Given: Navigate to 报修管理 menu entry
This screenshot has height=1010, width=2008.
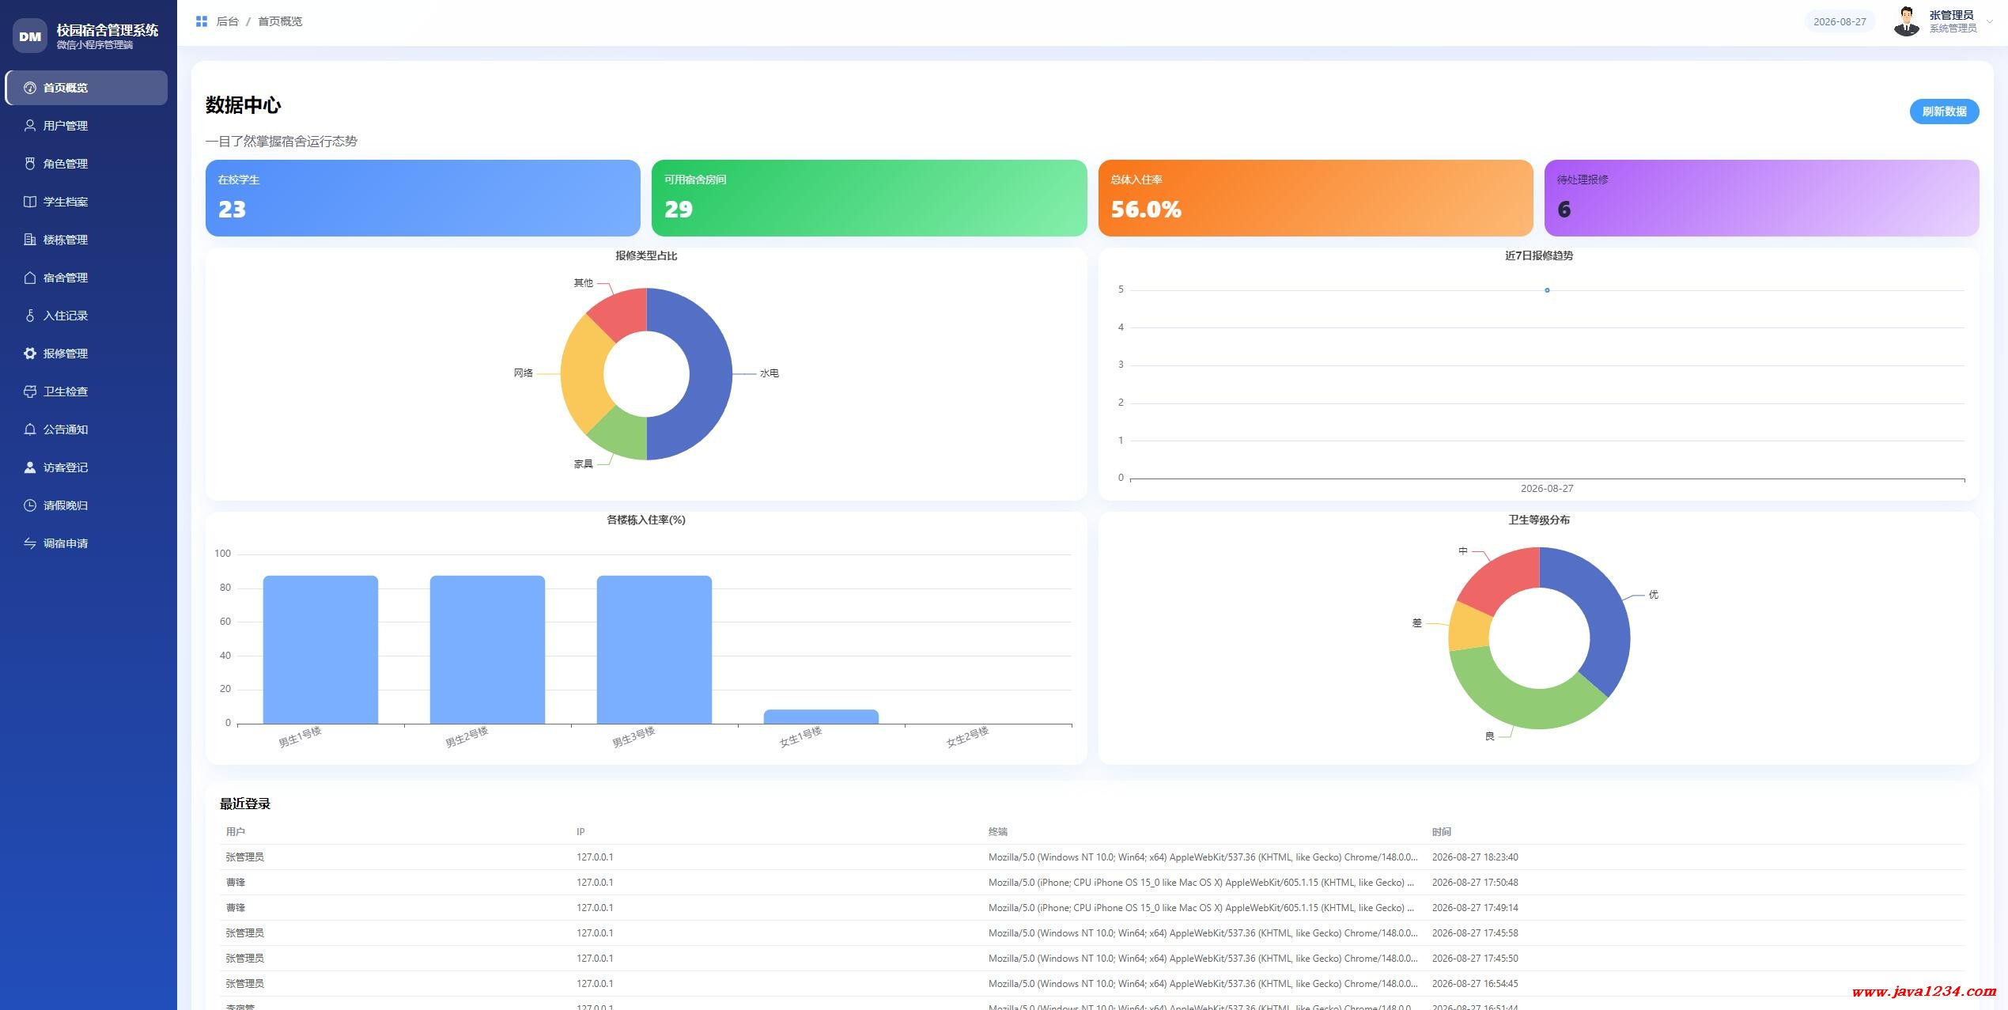Looking at the screenshot, I should coord(87,354).
